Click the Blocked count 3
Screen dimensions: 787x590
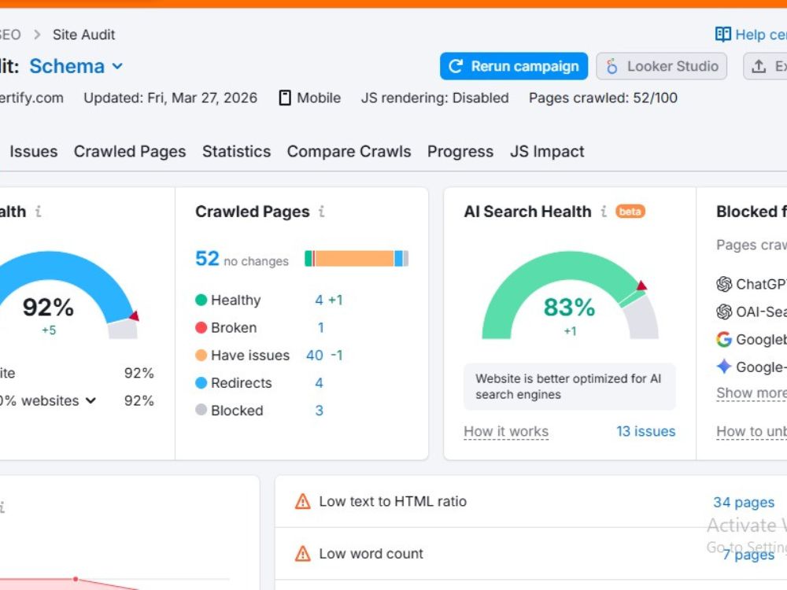[319, 411]
